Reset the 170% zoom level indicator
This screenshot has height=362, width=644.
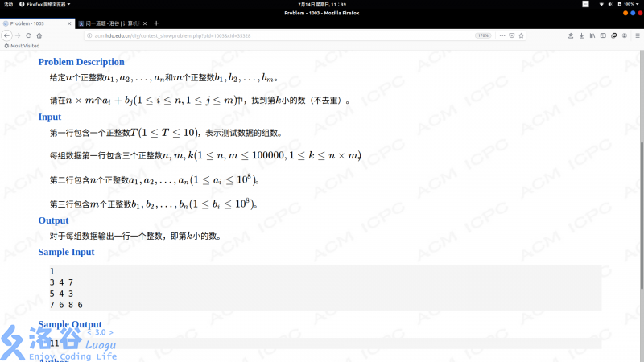pos(483,35)
